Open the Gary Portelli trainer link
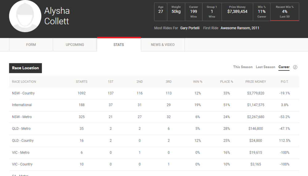Screen dimensions: 308x176 click(190, 28)
